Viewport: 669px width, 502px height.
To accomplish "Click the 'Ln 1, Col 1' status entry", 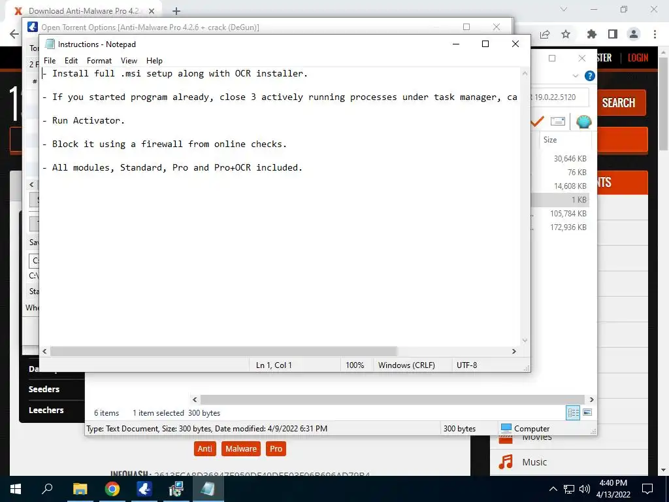I will click(274, 365).
